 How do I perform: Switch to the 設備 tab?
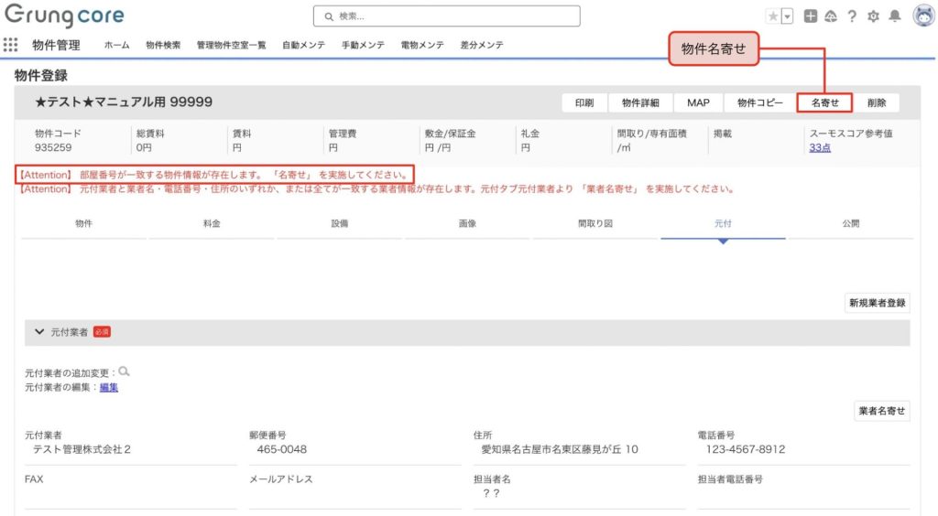pos(339,223)
